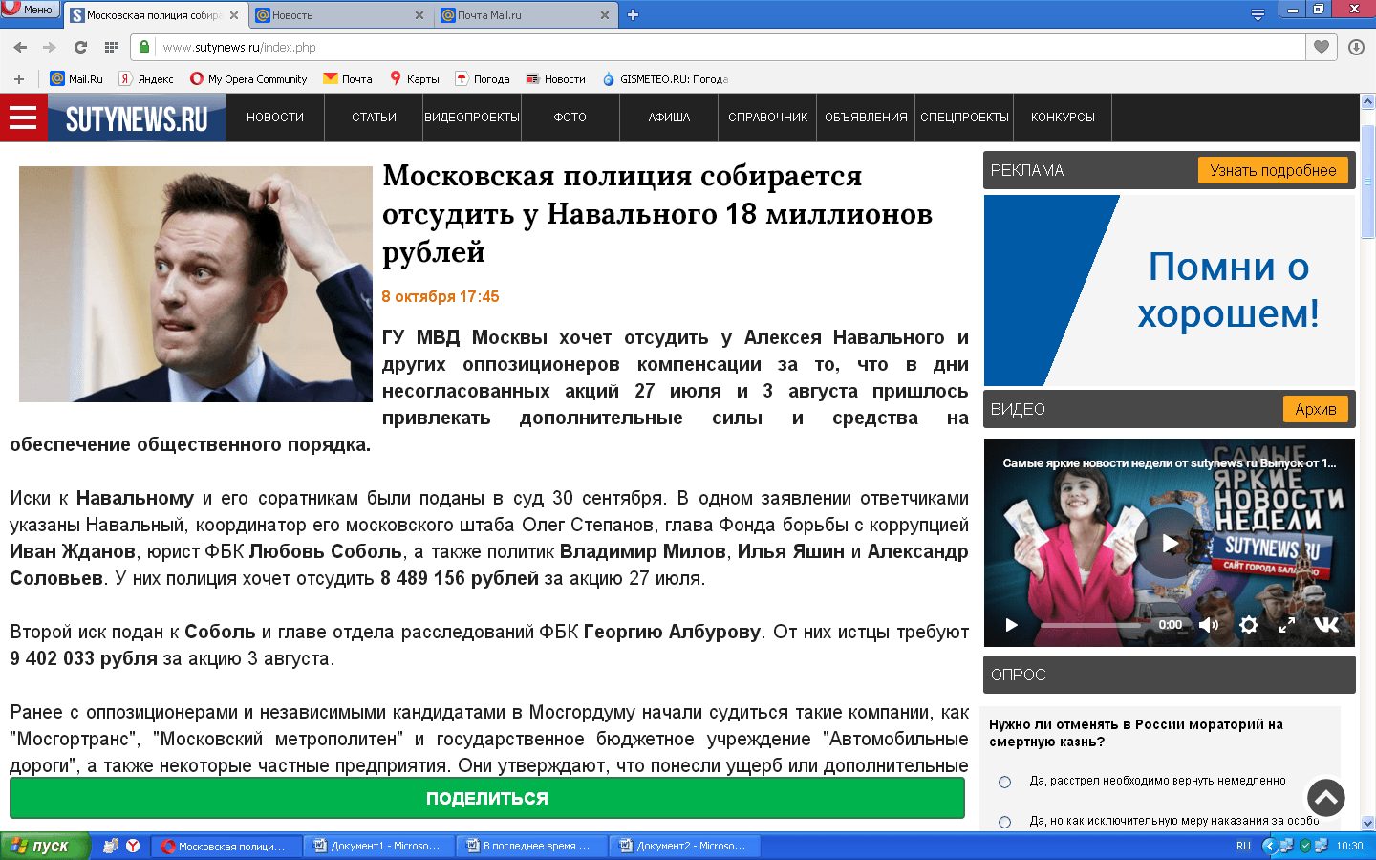The height and width of the screenshot is (860, 1376).
Task: Click the Узнать подробнее button
Action: coord(1273,170)
